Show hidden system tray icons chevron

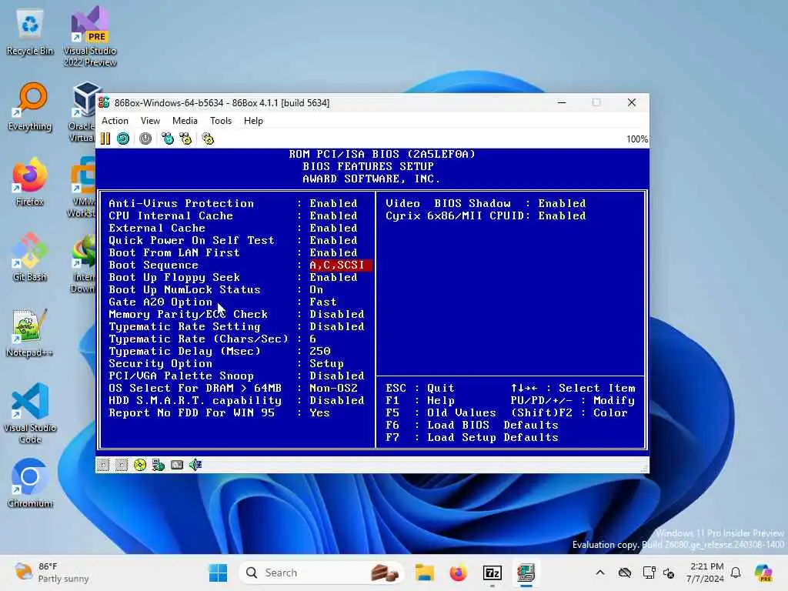[600, 573]
